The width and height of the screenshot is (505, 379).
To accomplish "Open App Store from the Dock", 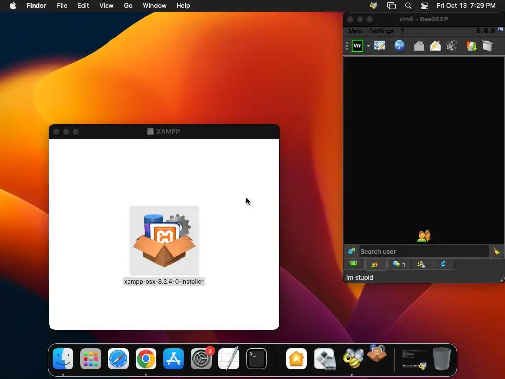I will click(x=174, y=359).
